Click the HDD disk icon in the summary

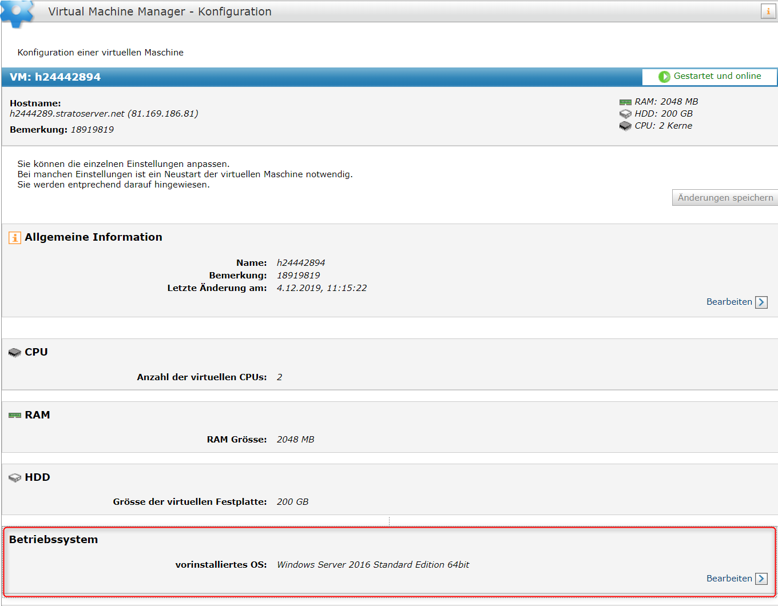(624, 113)
